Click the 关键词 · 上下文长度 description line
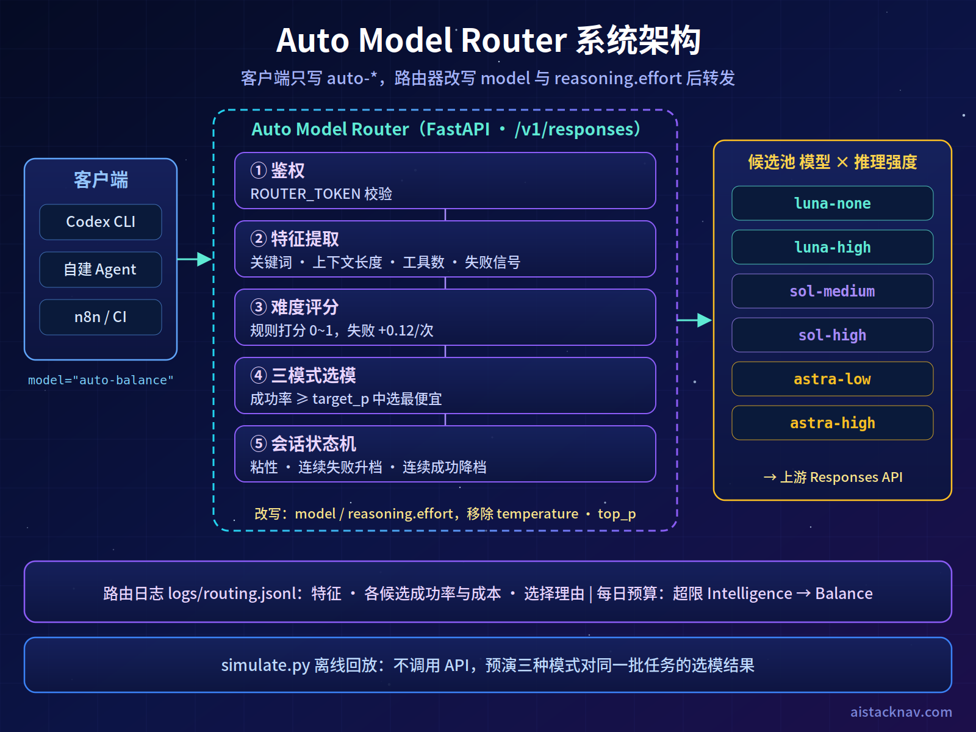This screenshot has height=732, width=976. pos(386,262)
